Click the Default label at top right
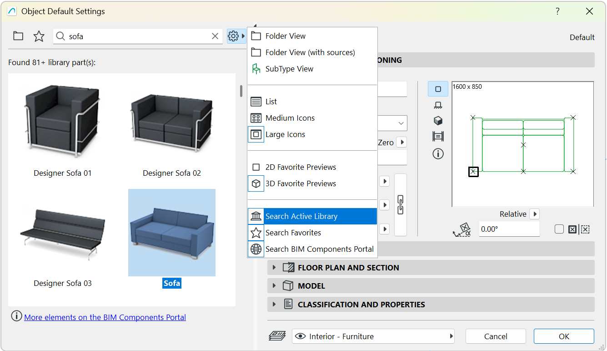The width and height of the screenshot is (607, 351). pyautogui.click(x=582, y=37)
